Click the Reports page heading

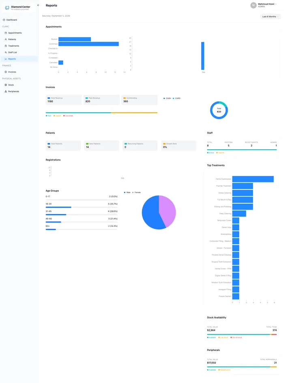51,5
